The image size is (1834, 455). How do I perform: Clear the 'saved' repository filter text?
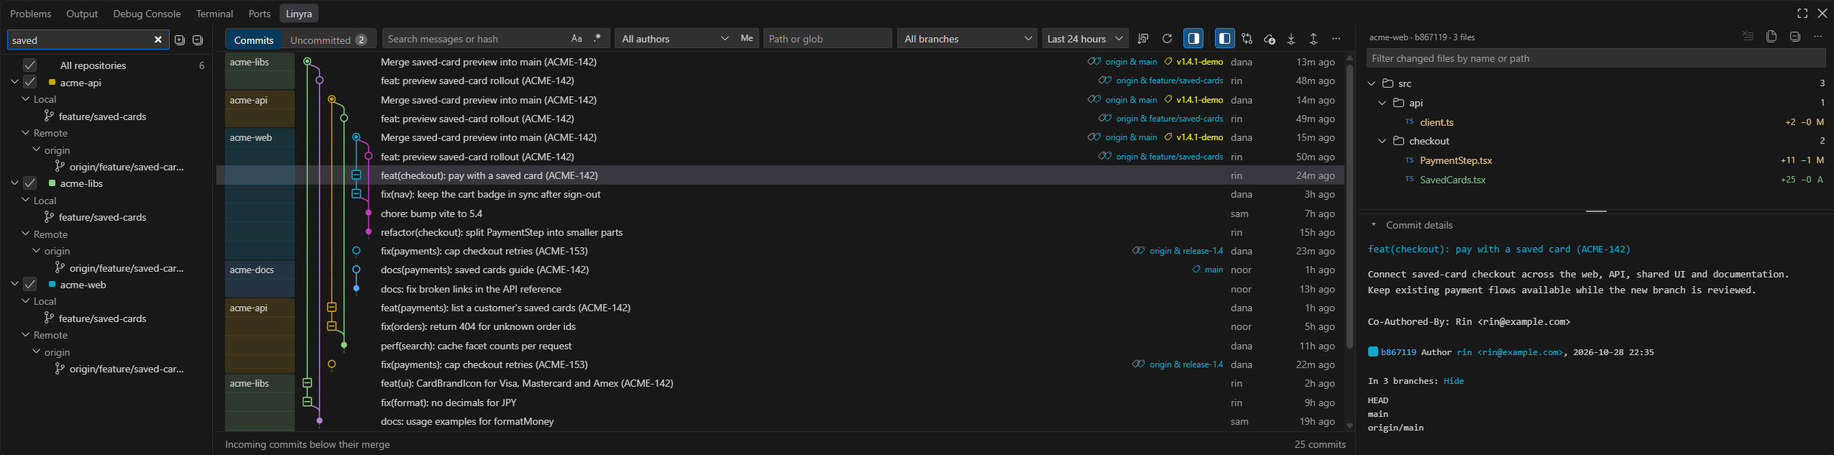coord(158,40)
